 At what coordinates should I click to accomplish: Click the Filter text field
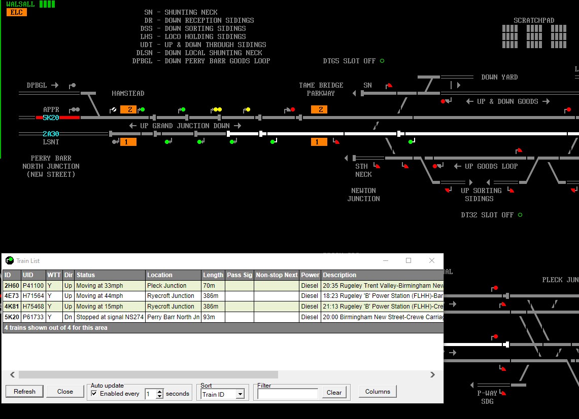pyautogui.click(x=288, y=394)
